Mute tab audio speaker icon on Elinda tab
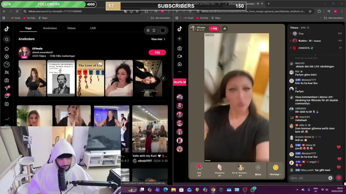 point(258,4)
